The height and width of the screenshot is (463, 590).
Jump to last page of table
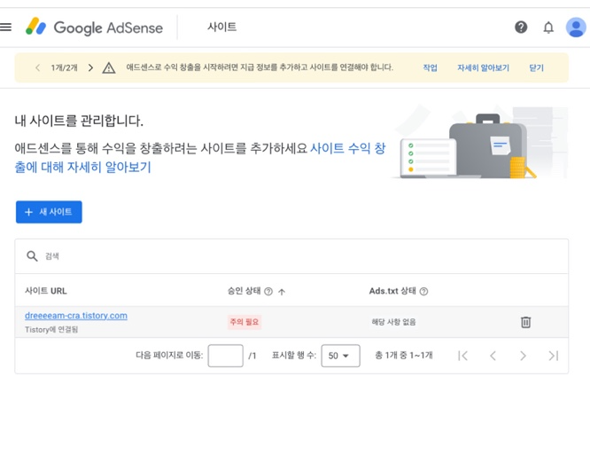pyautogui.click(x=553, y=356)
